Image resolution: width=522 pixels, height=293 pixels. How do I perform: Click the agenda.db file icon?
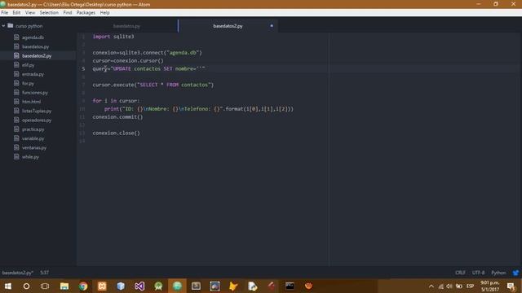(16, 37)
